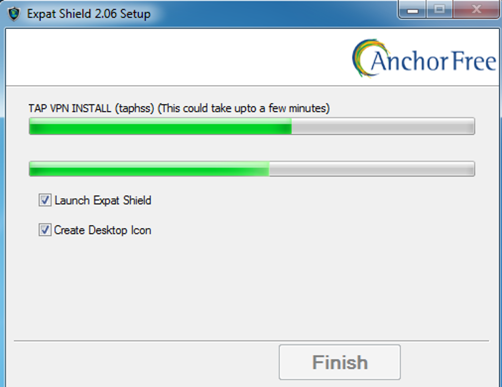Click the 'Expat Shield 2.06 Setup' title text

click(89, 14)
